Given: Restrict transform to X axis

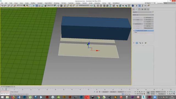Looking at the screenshot, I should tap(137, 5).
